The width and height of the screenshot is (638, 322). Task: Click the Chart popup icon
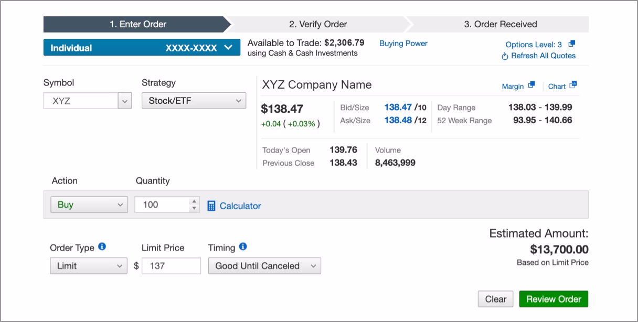tap(573, 85)
